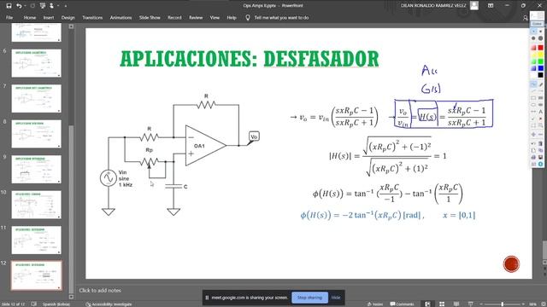Toggle the Comments pane in status bar
The width and height of the screenshot is (547, 307).
point(402,304)
